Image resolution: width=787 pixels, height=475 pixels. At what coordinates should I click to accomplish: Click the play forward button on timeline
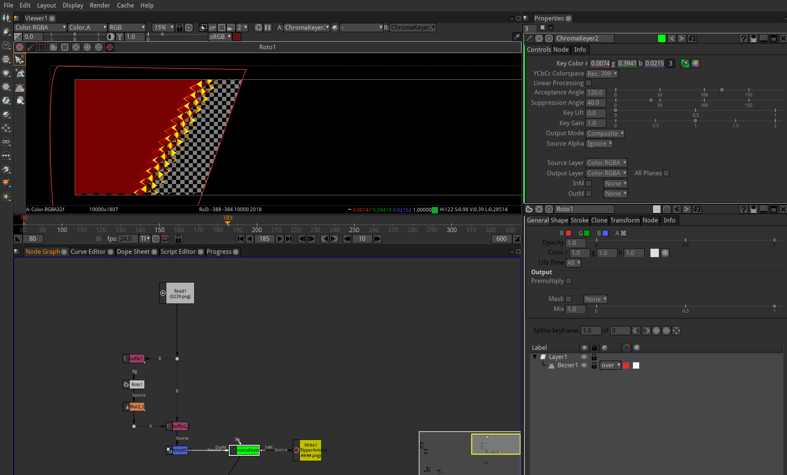click(279, 239)
